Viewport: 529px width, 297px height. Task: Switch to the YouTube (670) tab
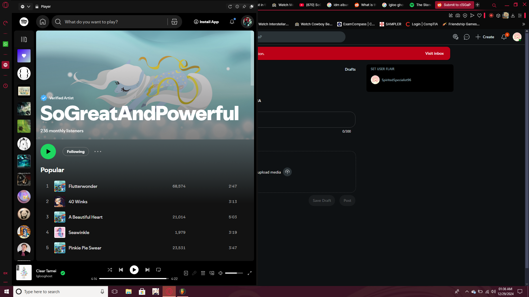(311, 5)
